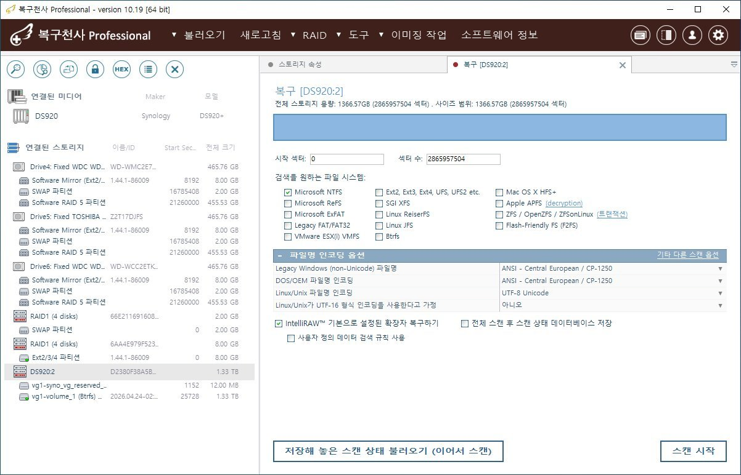Open the 도구 menu dropdown arrow
The height and width of the screenshot is (475, 741).
(x=339, y=35)
